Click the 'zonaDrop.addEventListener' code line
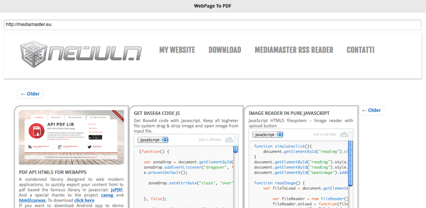The image size is (426, 208). (188, 167)
